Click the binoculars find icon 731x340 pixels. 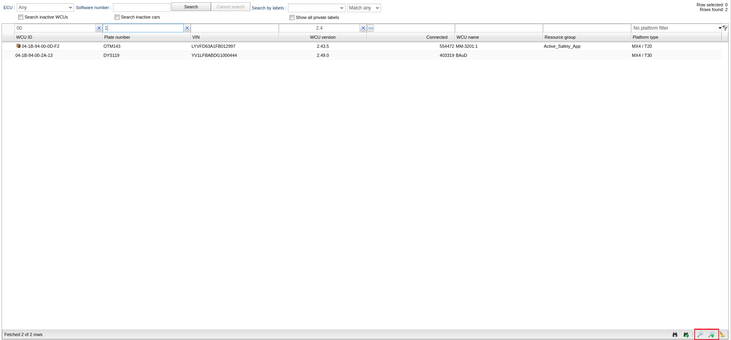[x=675, y=334]
